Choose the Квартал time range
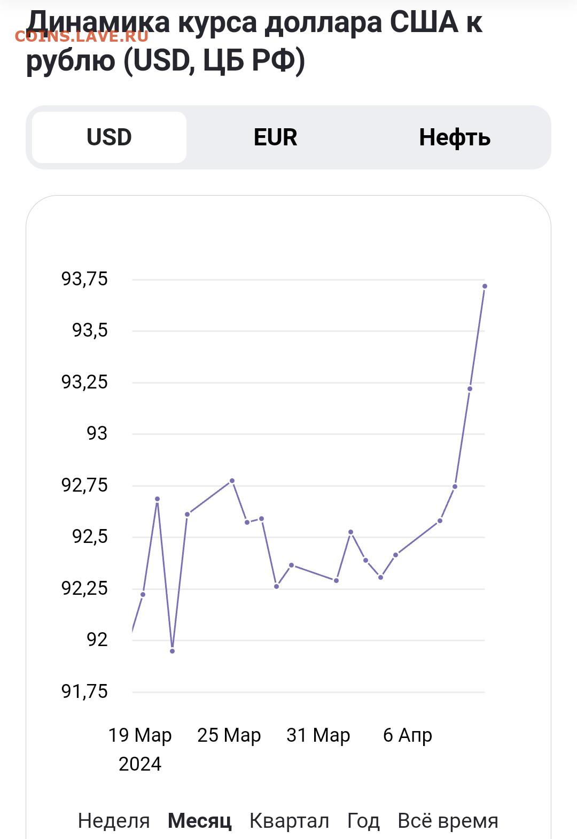The image size is (577, 839). [x=289, y=821]
